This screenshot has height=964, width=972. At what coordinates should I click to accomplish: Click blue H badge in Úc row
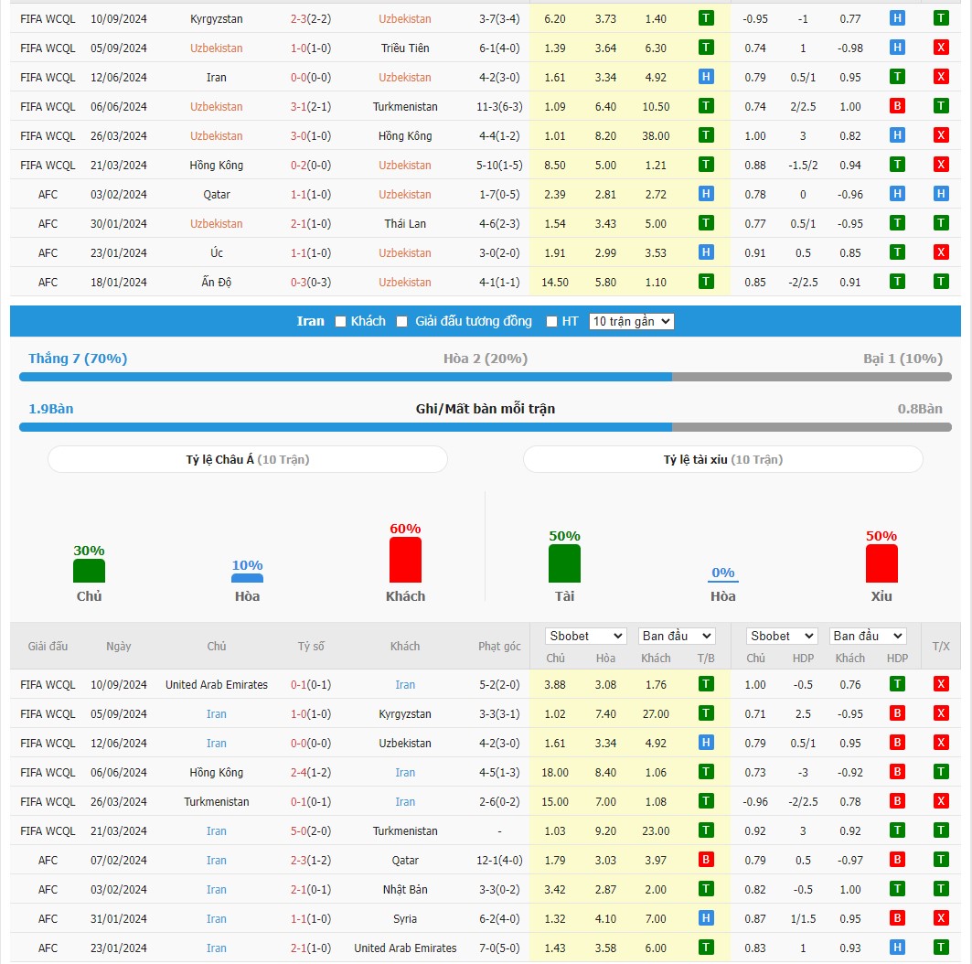(x=705, y=252)
